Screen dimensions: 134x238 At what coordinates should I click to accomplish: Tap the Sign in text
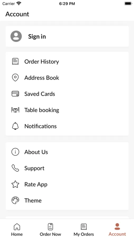pyautogui.click(x=37, y=36)
